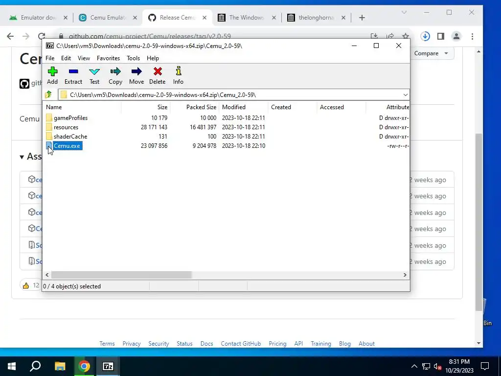Sort by the Modified column header
The image size is (501, 376).
point(244,107)
